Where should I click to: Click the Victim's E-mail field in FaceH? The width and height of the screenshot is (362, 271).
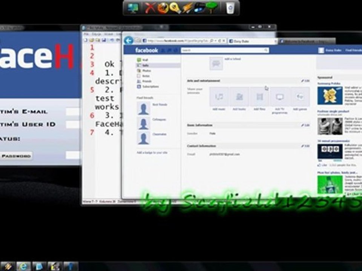tap(74, 111)
